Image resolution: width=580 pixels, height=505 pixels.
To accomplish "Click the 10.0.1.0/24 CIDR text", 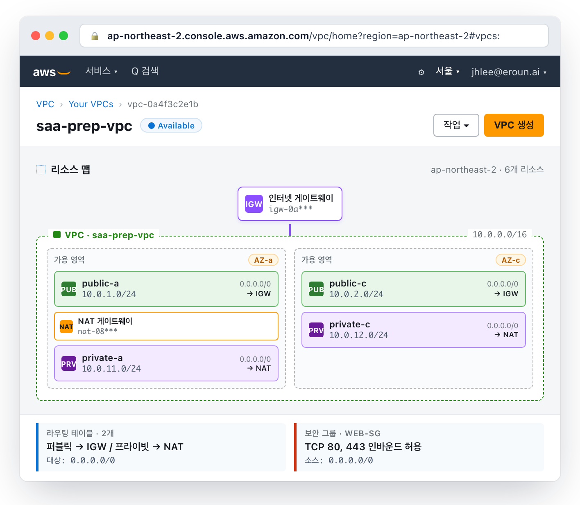I will [109, 294].
